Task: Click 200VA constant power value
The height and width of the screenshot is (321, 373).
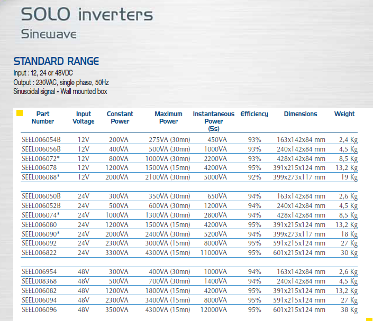Action: coord(119,139)
